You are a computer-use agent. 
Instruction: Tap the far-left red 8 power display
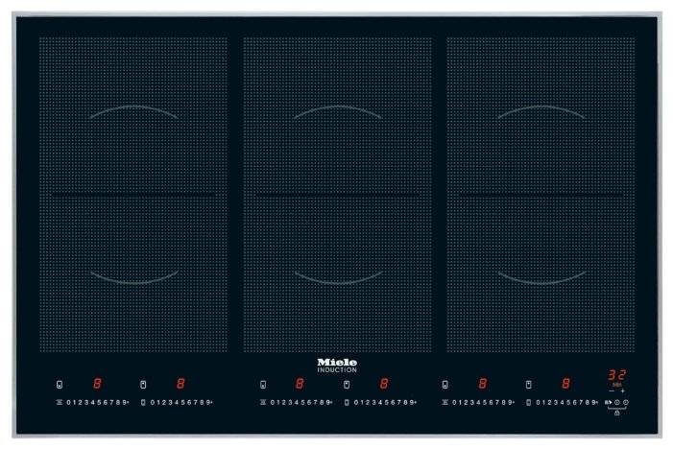96,384
